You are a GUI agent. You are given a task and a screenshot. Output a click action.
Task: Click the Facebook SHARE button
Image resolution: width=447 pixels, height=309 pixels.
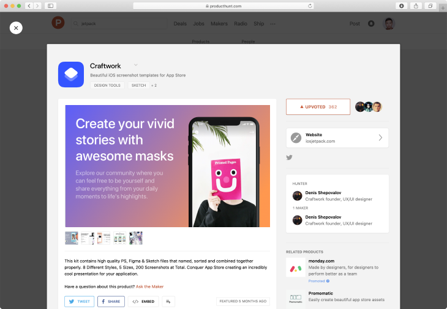coord(111,302)
